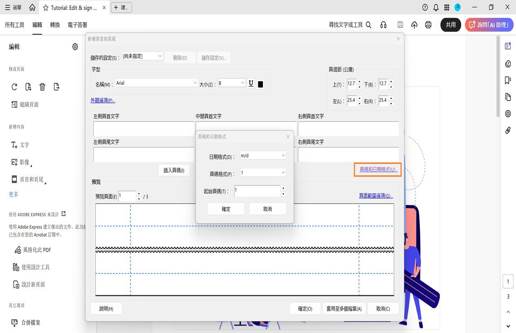
Task: Rotate pages using the rotate icon
Action: (14, 87)
